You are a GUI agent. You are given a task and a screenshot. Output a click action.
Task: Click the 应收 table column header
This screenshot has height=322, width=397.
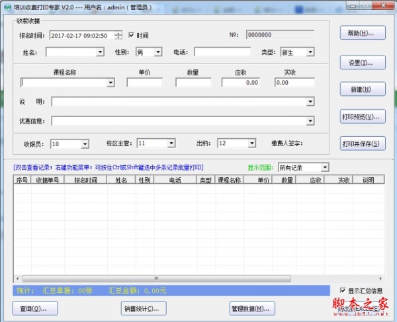(x=310, y=180)
